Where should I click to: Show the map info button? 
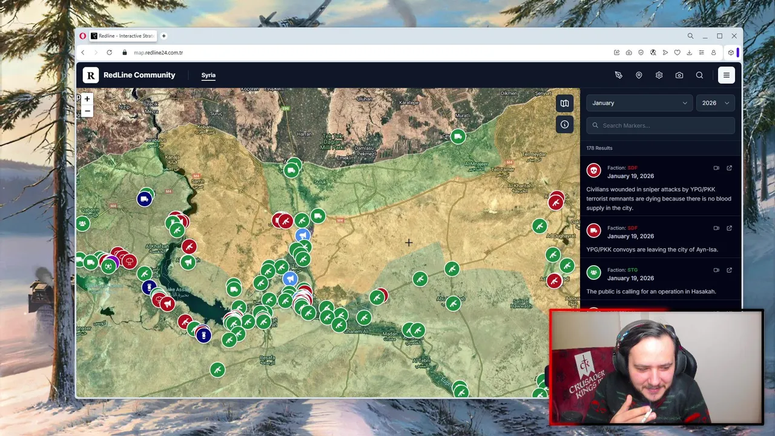coord(564,124)
